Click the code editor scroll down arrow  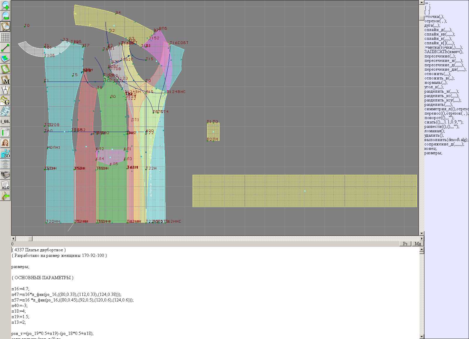pyautogui.click(x=422, y=336)
